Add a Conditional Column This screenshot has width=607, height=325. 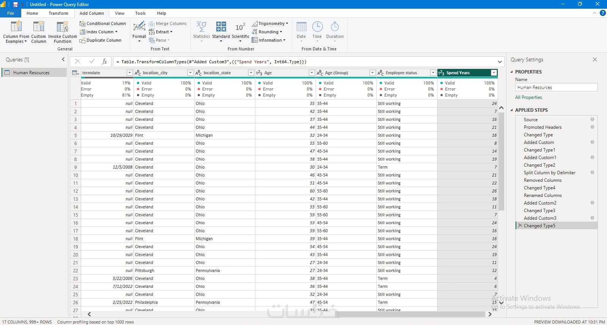(x=102, y=23)
